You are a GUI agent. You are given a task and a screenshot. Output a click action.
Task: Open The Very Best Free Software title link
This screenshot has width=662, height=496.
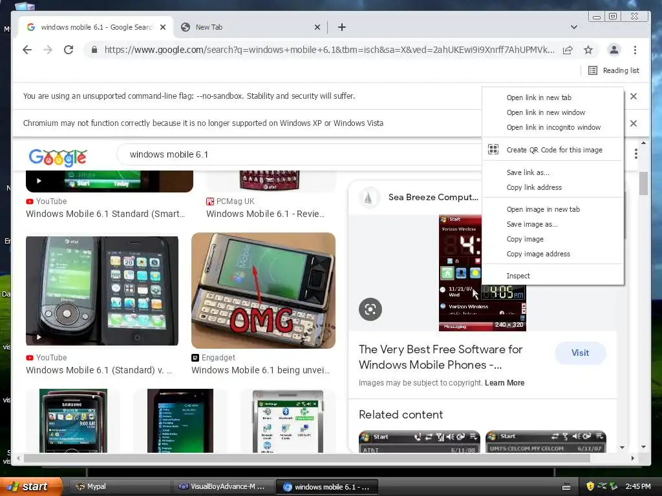[x=440, y=356]
